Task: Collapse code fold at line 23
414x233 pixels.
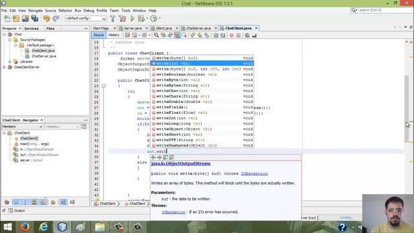Action: coord(103,86)
